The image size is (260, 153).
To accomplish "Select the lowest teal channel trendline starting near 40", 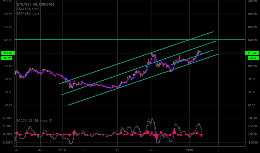I will [143, 80].
